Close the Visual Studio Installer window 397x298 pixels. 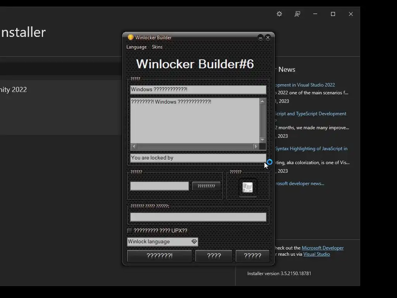tap(350, 14)
